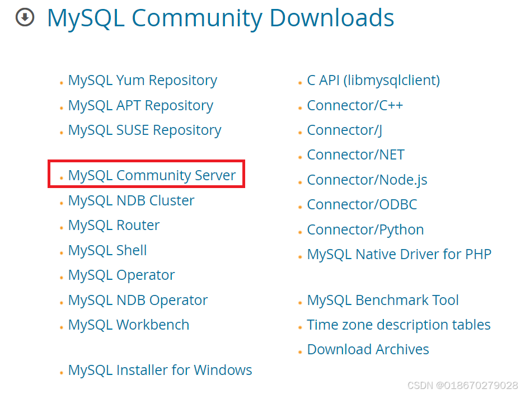Select the Connector/Node.js link
The image size is (520, 394).
[x=367, y=180]
